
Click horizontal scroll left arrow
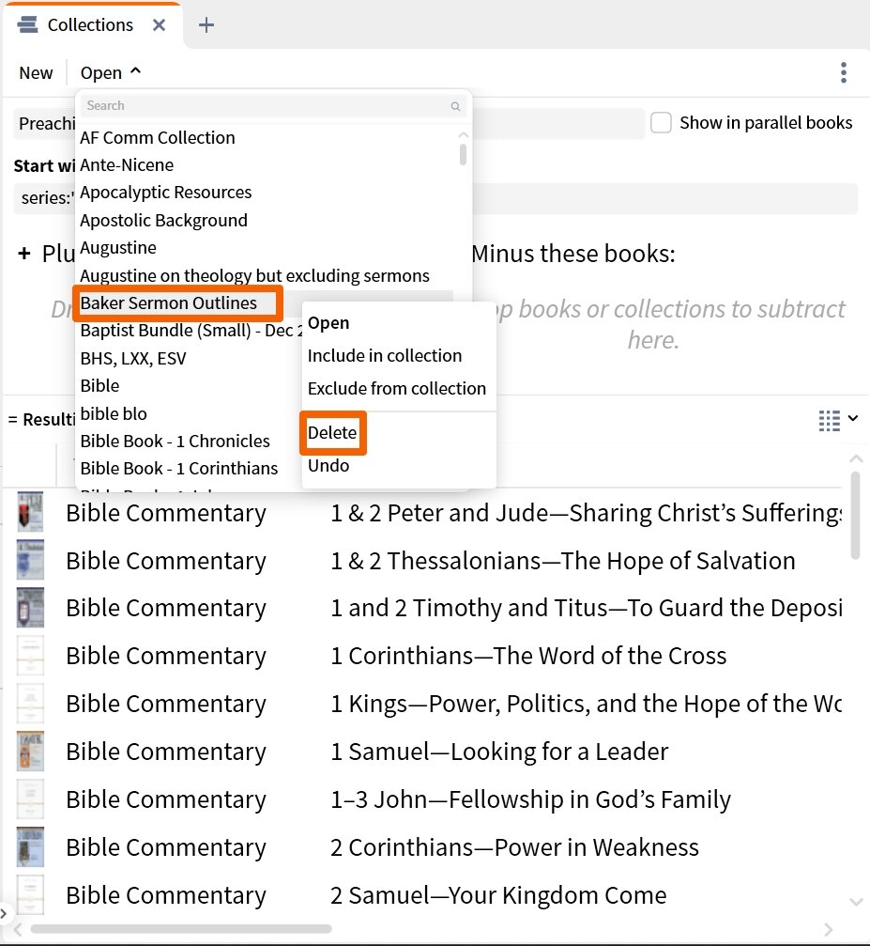pyautogui.click(x=18, y=929)
